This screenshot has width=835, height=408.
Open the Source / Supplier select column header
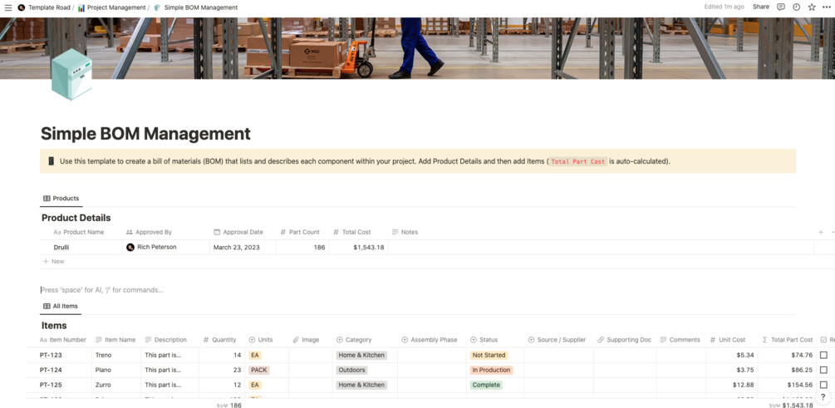tap(557, 340)
